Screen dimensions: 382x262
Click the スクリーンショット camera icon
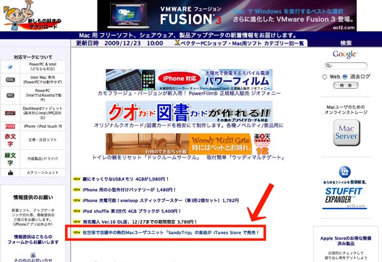10,173
